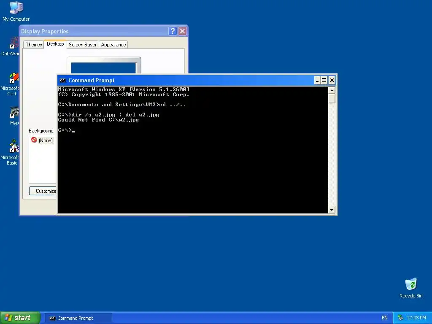Open the Recycle Bin icon
This screenshot has width=432, height=324.
point(411,288)
